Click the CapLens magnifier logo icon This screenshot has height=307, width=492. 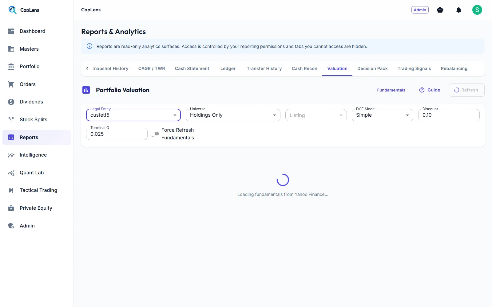click(x=12, y=10)
